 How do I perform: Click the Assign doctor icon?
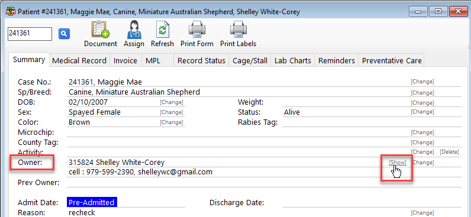coord(134,30)
